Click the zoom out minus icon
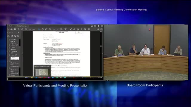 click(x=46, y=29)
